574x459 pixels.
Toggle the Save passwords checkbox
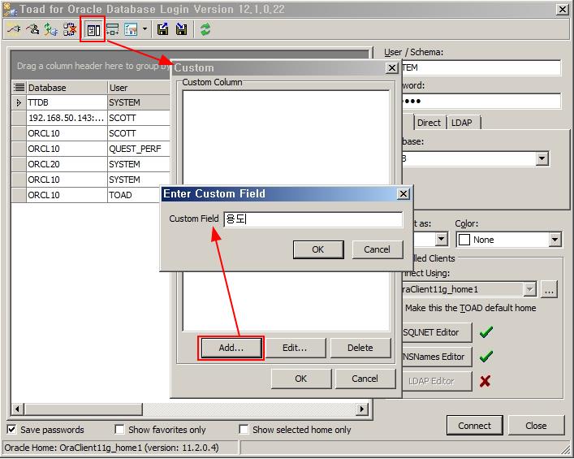click(x=12, y=430)
